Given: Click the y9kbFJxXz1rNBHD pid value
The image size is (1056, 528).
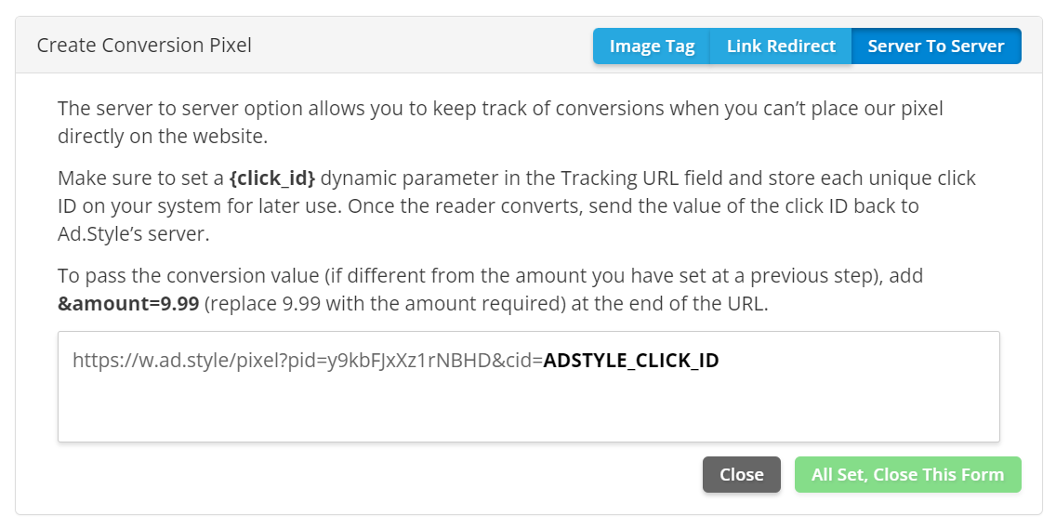Looking at the screenshot, I should [424, 361].
